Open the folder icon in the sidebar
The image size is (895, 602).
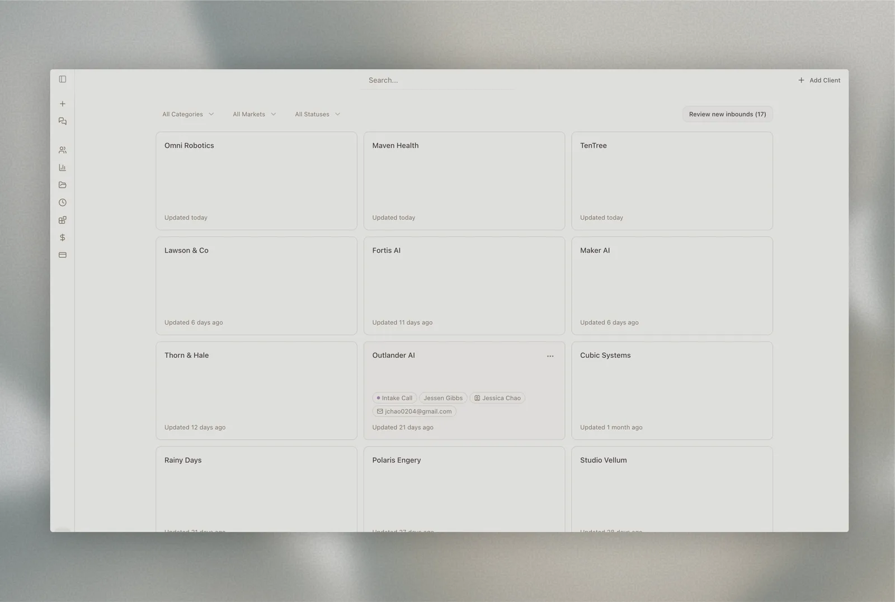(x=63, y=185)
